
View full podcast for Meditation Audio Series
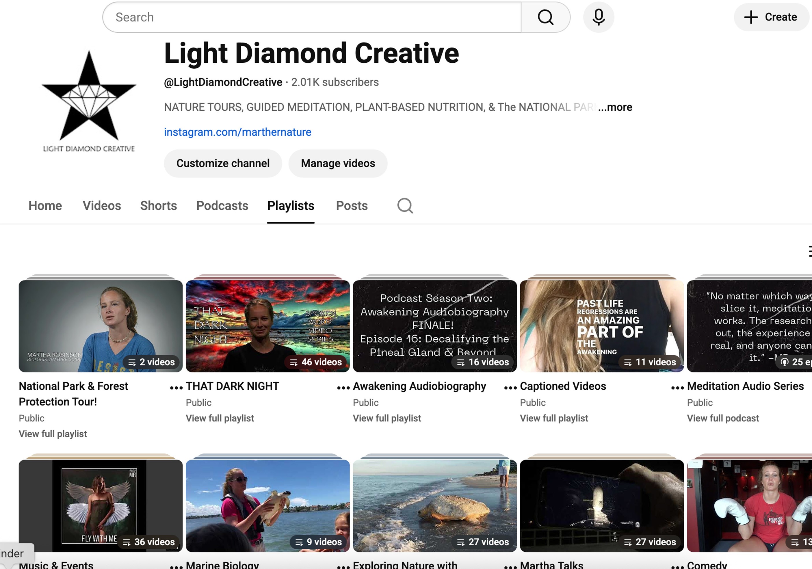(x=723, y=418)
